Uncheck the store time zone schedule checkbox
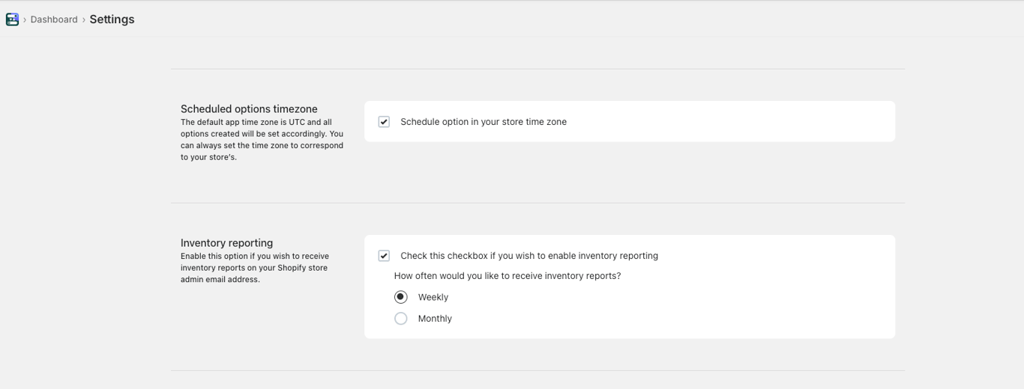 (x=384, y=122)
